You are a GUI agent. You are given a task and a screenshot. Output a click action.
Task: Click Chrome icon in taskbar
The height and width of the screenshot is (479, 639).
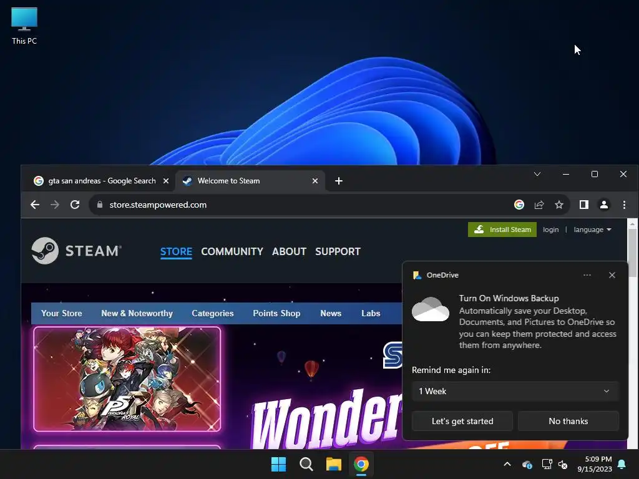(361, 464)
